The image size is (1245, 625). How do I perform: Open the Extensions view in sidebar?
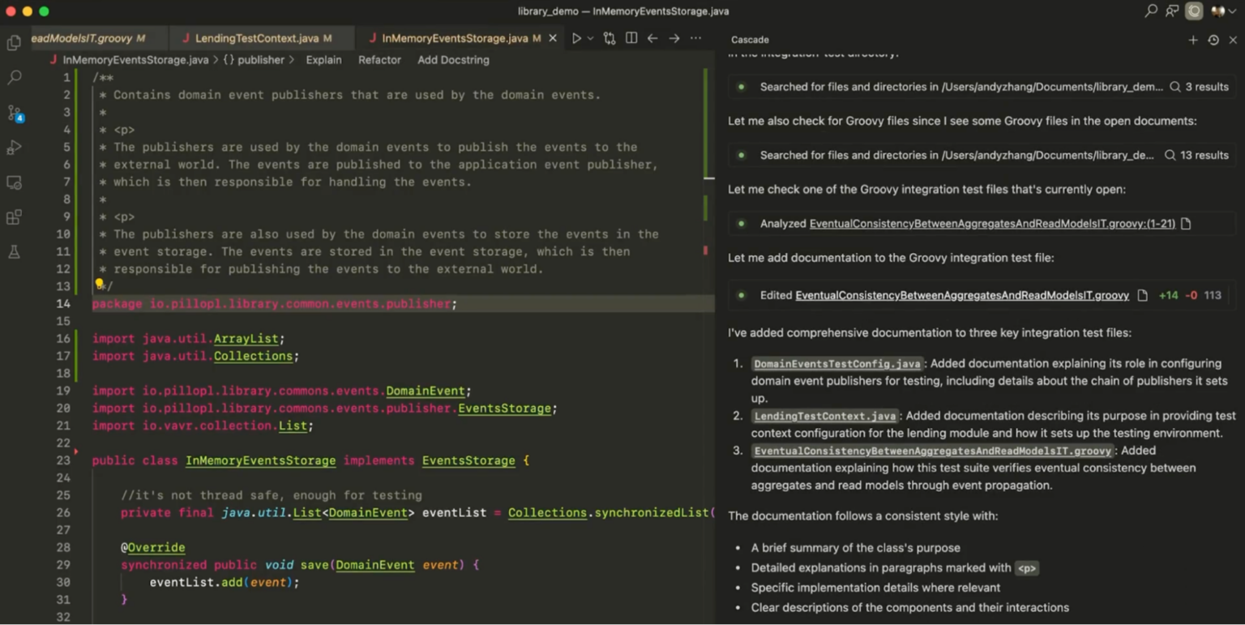click(x=14, y=217)
